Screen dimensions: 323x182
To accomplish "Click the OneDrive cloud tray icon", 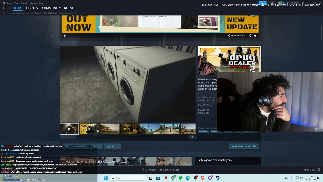I will 286,178.
